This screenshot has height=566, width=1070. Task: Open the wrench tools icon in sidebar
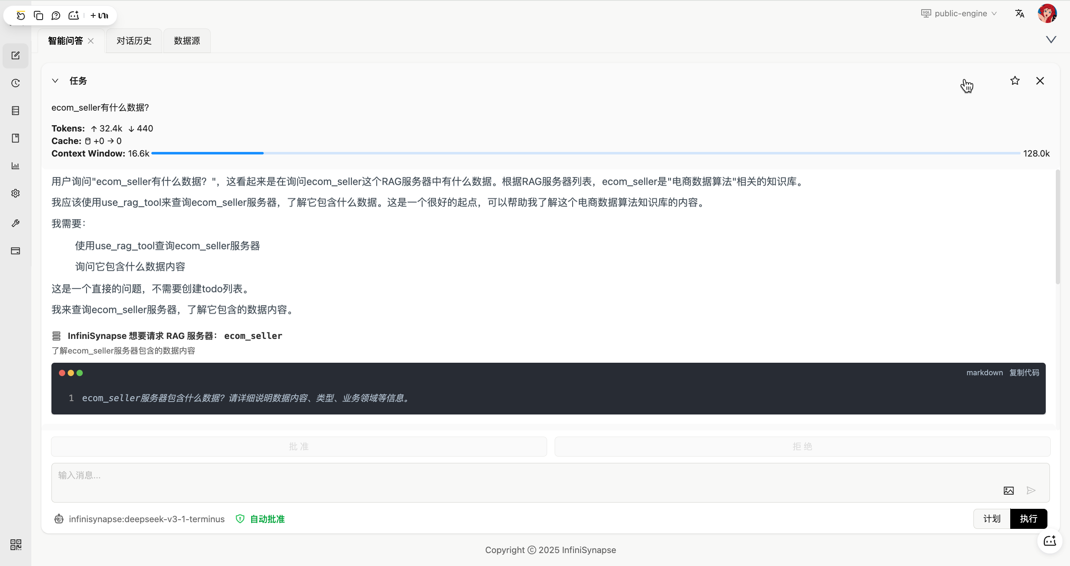click(15, 223)
